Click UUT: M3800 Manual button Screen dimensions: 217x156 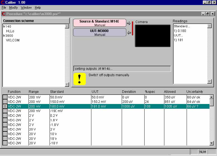tap(100, 33)
